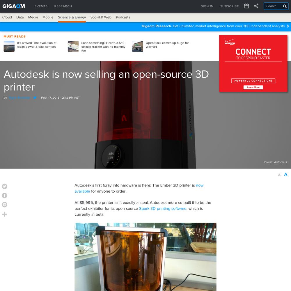
Task: Click Ember printer photo in article
Action: pos(145,257)
